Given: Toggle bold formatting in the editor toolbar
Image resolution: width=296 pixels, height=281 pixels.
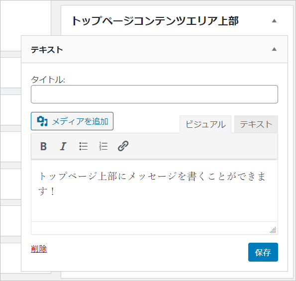Looking at the screenshot, I should (x=44, y=146).
